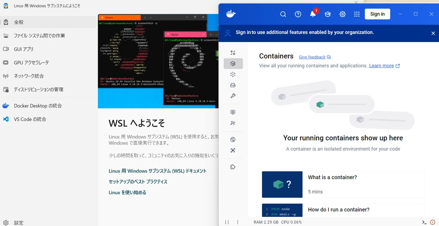Open セットアップのベスト プラクティス link
Screen dimensions: 439x226
click(138, 181)
